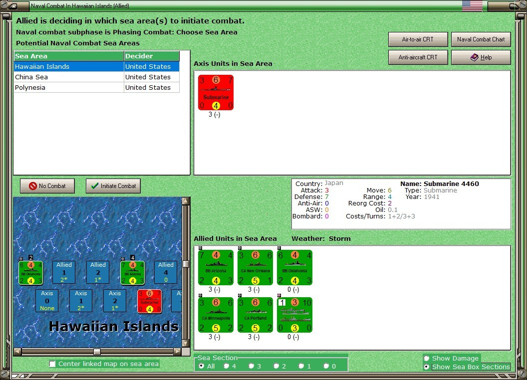Click the United States flag icon
Image resolution: width=527 pixels, height=380 pixels.
[x=472, y=5]
